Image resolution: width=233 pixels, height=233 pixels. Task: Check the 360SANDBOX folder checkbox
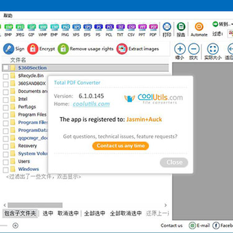6,84
